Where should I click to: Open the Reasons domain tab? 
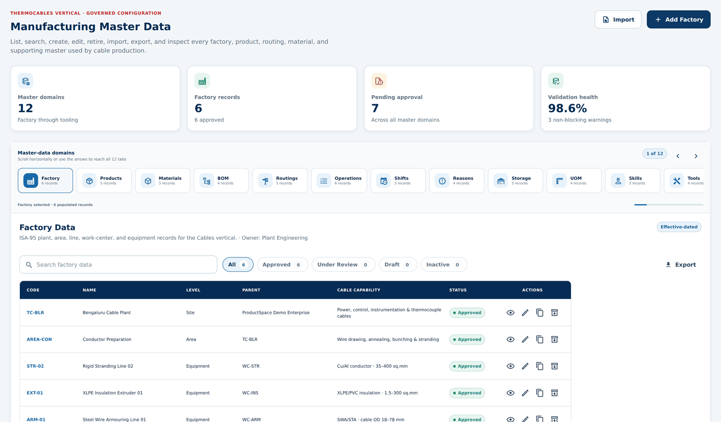456,180
